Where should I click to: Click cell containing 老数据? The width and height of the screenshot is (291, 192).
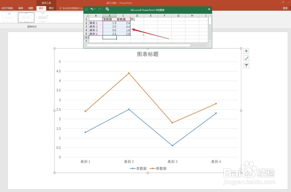point(110,19)
